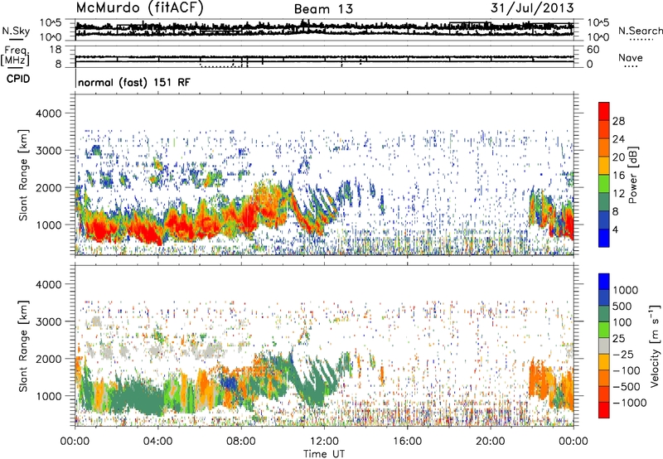Select the N.Sky legend label
This screenshot has height=459, width=663.
(x=16, y=31)
